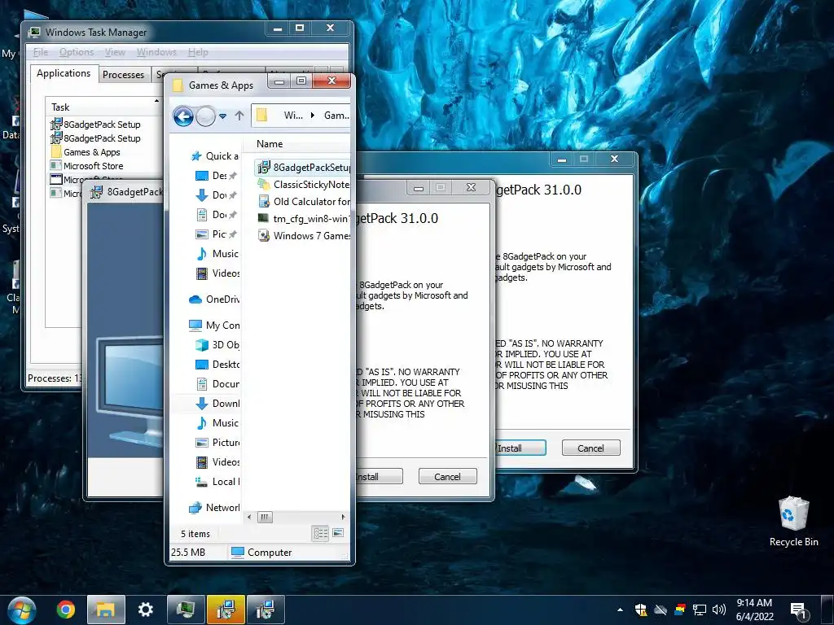Open Downloads under My Computer
The width and height of the screenshot is (834, 625).
click(x=218, y=404)
